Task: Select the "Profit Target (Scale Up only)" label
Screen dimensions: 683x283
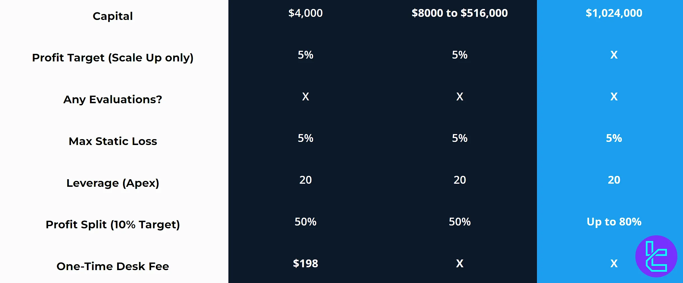Action: coord(113,58)
